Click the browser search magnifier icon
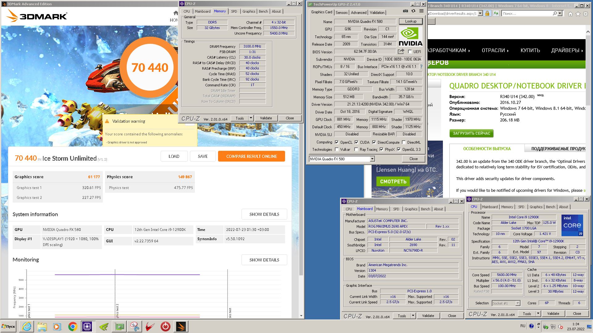The width and height of the screenshot is (593, 333). pyautogui.click(x=555, y=14)
